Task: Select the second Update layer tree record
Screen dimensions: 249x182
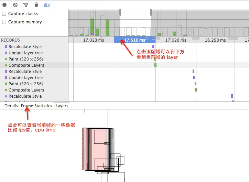Action: (x=34, y=77)
